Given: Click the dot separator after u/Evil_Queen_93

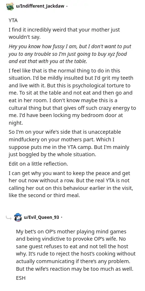Looking at the screenshot, I should click(x=62, y=217).
